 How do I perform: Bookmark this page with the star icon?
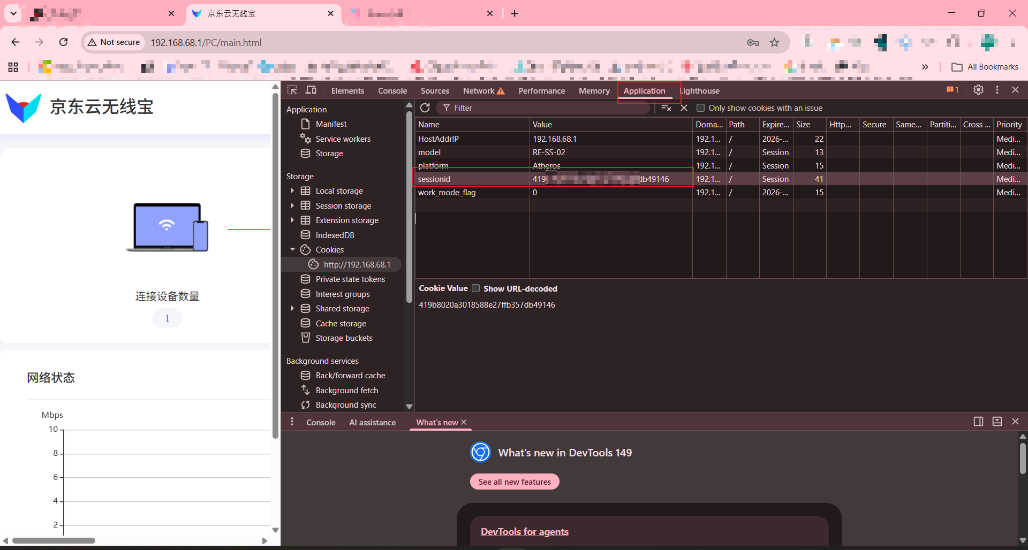click(x=774, y=42)
